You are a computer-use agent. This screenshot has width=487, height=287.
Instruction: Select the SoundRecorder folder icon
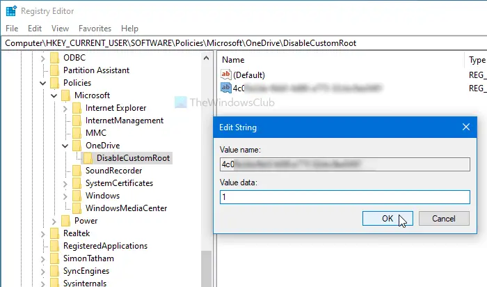[77, 171]
